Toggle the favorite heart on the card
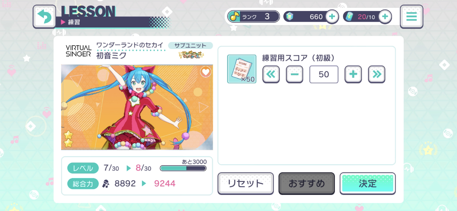The width and height of the screenshot is (457, 211). 206,72
